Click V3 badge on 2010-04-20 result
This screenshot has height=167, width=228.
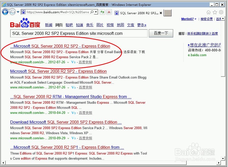pyautogui.click(x=74, y=113)
